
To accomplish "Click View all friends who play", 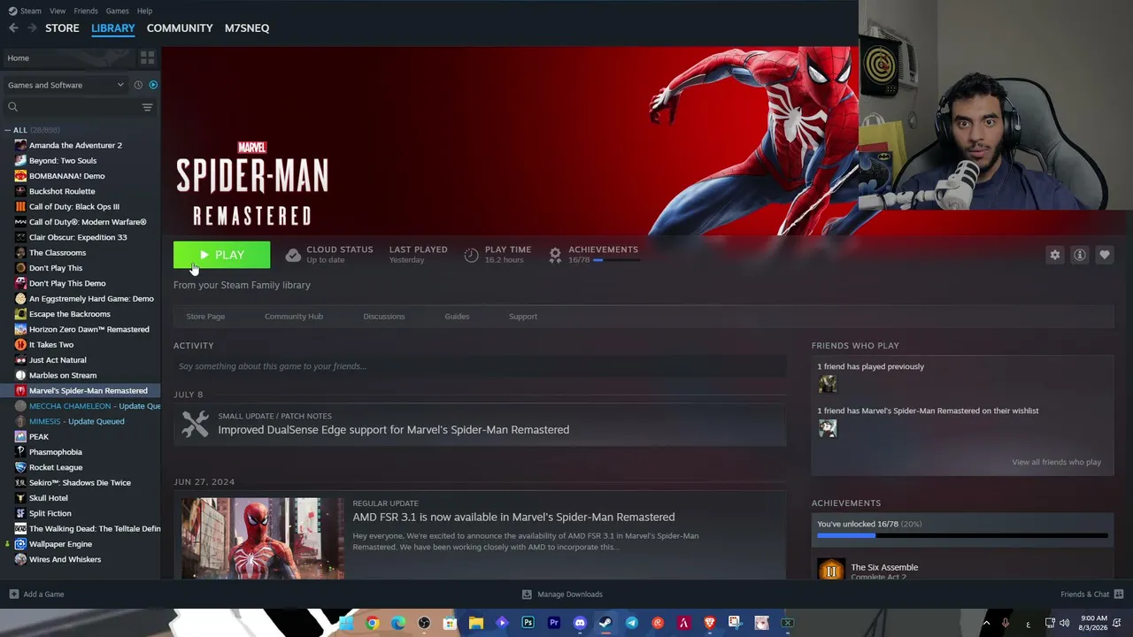I will 1056,462.
